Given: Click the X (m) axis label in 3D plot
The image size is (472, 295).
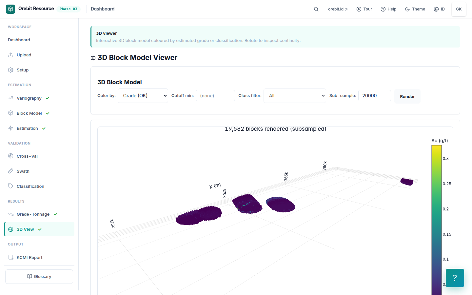Looking at the screenshot, I should 215,186.
